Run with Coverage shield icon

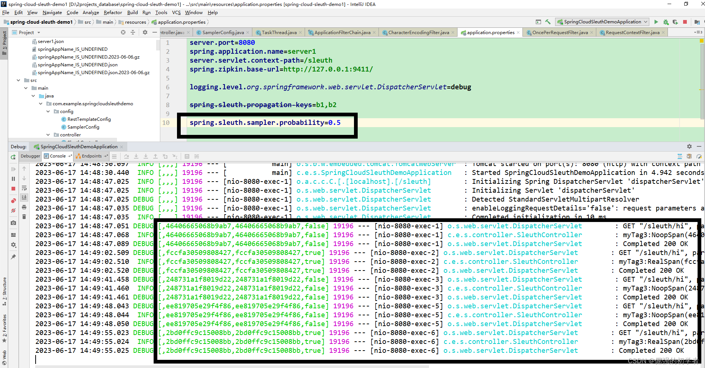tap(675, 22)
